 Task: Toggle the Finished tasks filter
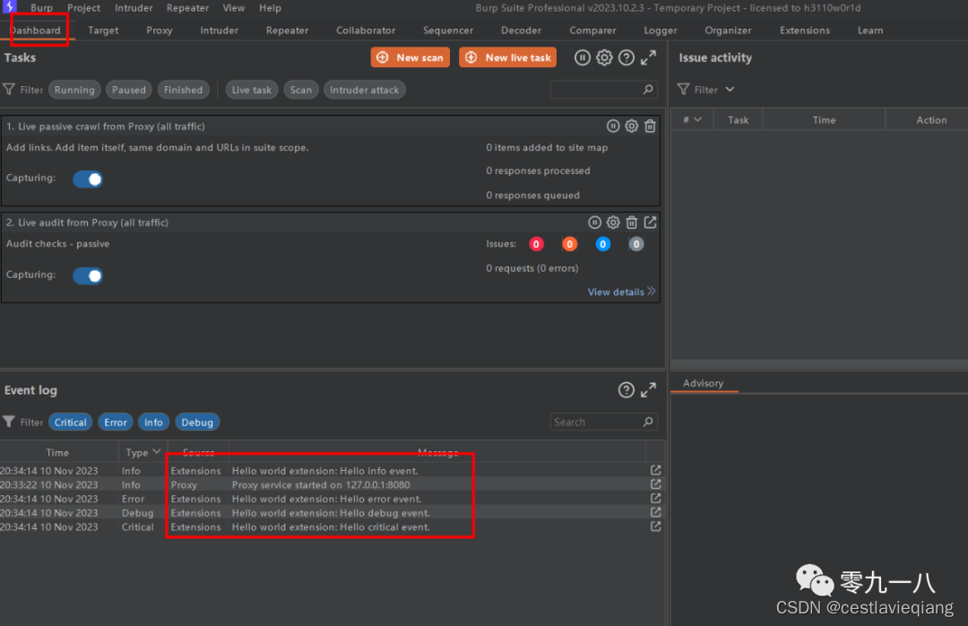pos(183,90)
